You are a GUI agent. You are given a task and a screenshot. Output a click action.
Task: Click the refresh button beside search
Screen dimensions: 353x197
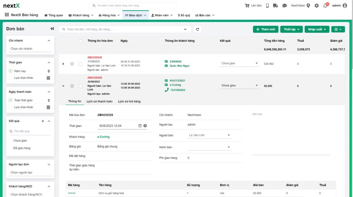[x=197, y=29]
